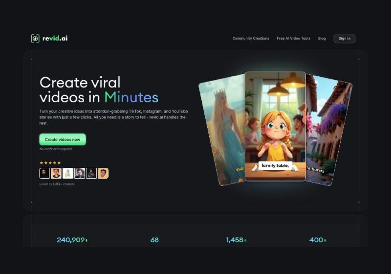Click the second creator avatar with peach background
The height and width of the screenshot is (274, 391).
[56, 173]
